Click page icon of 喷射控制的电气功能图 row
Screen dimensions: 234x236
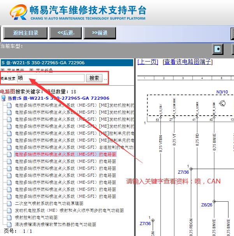[x=9, y=217]
